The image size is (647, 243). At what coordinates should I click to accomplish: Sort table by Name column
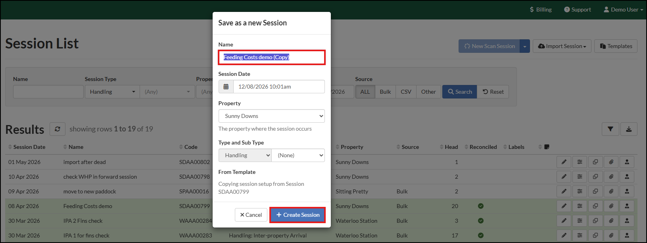(73, 147)
